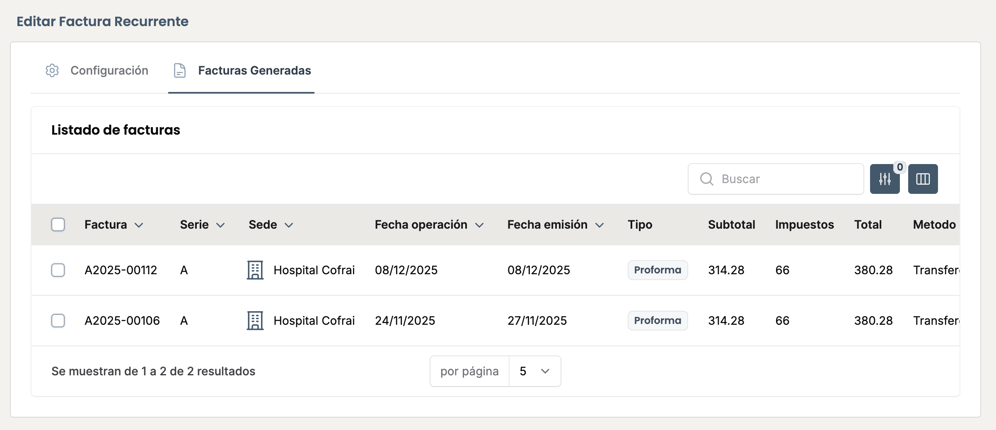
Task: Open the per-page results dropdown
Action: (534, 371)
